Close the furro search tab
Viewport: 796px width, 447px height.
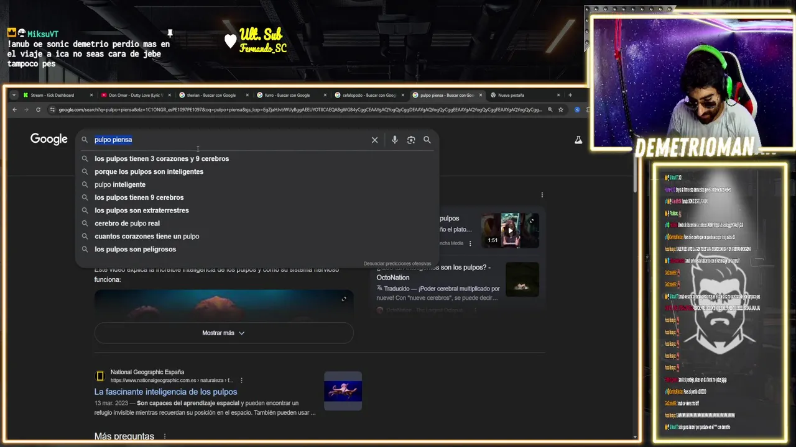[x=325, y=95]
